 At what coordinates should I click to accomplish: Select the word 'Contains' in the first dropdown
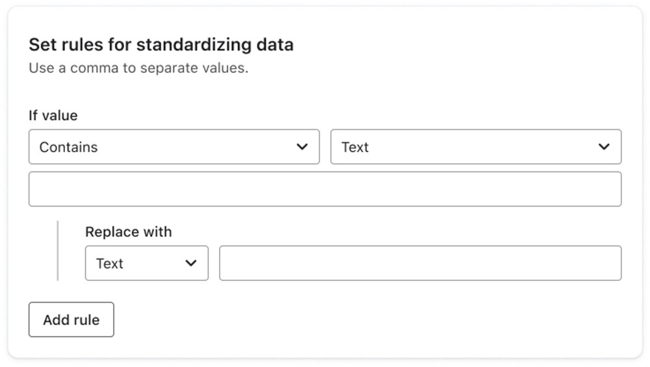(68, 147)
